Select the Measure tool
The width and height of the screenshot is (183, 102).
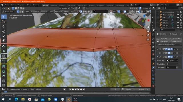4,51
